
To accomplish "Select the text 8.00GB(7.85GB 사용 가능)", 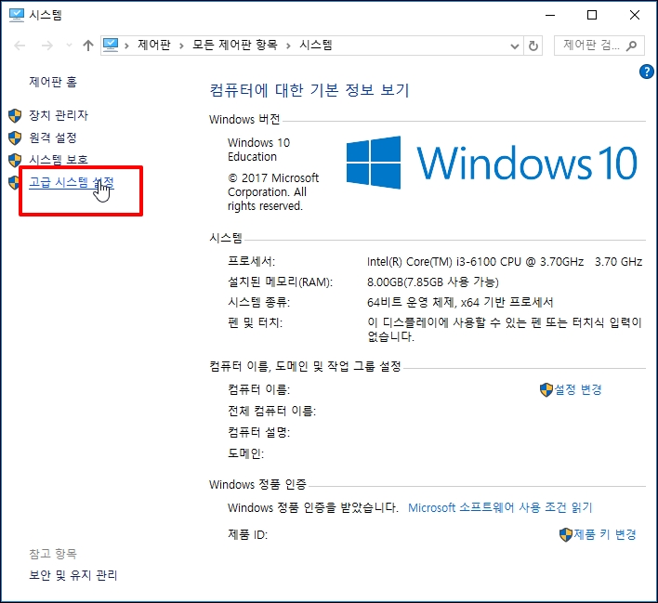I will [x=433, y=282].
